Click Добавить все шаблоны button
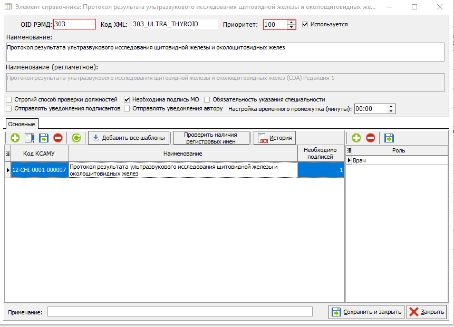454x327 pixels. pos(129,138)
